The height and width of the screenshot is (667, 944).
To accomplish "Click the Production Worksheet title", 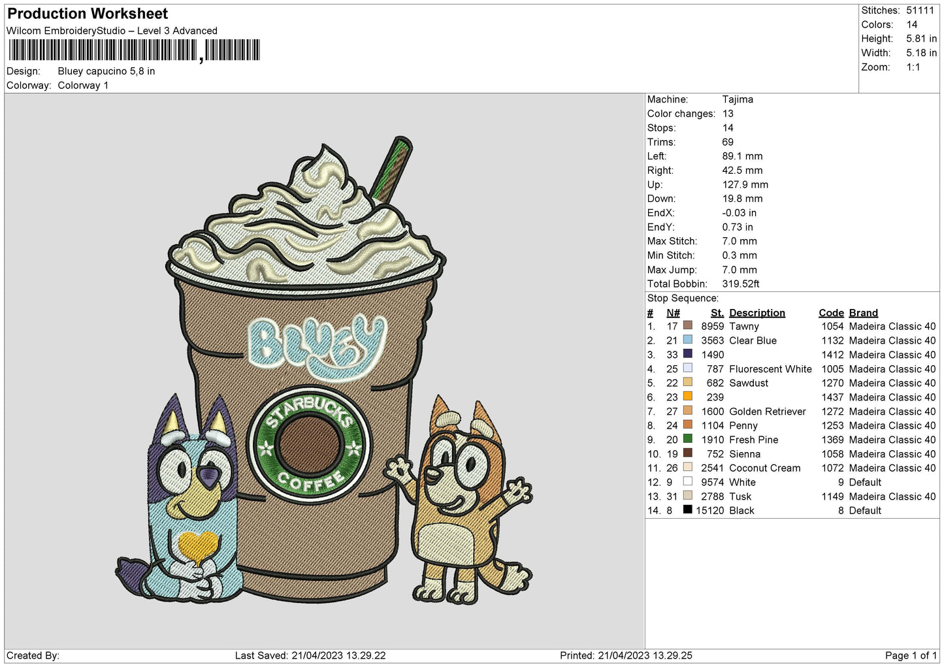I will coord(88,14).
